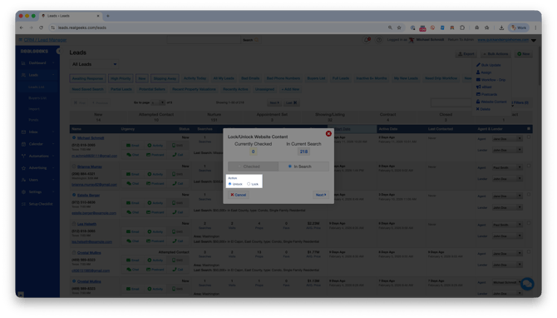Click Call for Michael Schmidt
The image size is (557, 318).
point(178,155)
